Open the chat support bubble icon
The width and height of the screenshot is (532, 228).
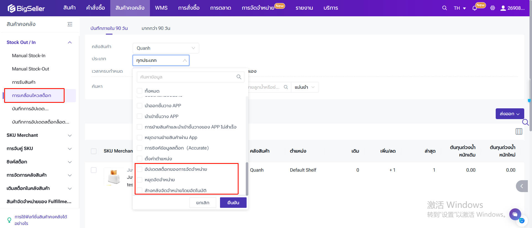pos(515,214)
